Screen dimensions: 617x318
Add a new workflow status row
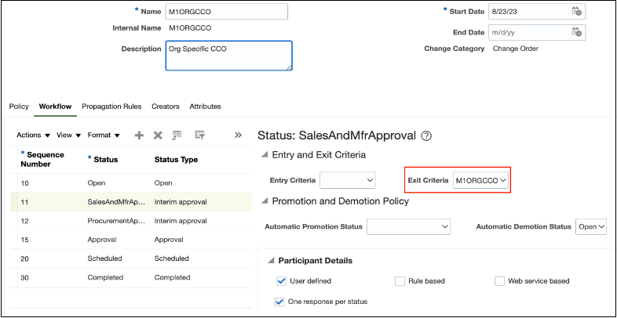coord(139,135)
